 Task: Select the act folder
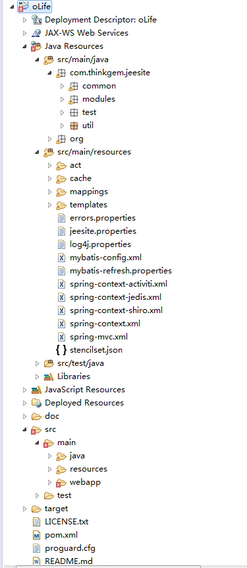click(x=76, y=165)
